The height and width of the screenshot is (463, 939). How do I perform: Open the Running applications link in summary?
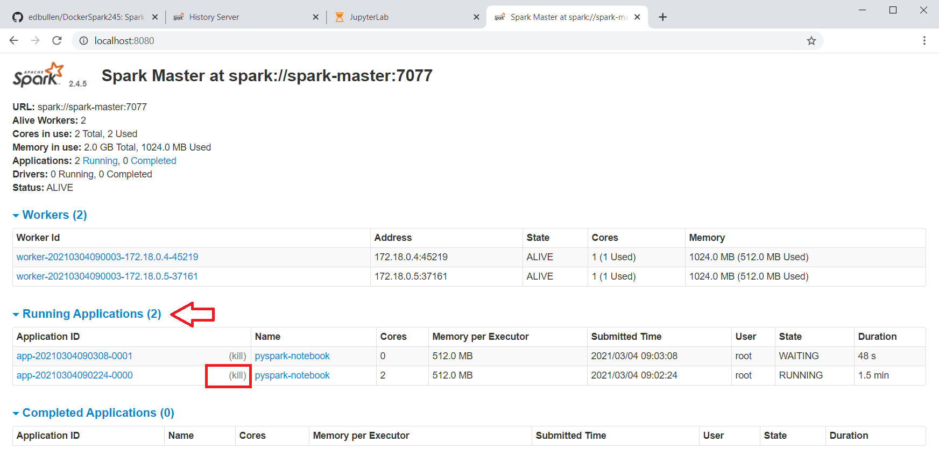click(x=100, y=161)
